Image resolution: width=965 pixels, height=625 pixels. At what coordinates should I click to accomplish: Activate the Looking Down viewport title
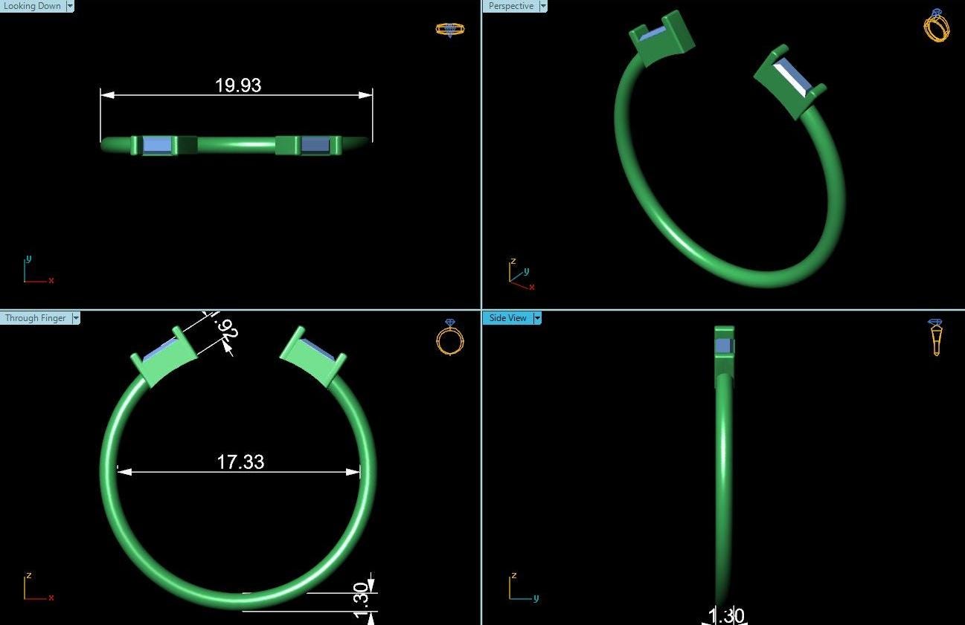33,6
